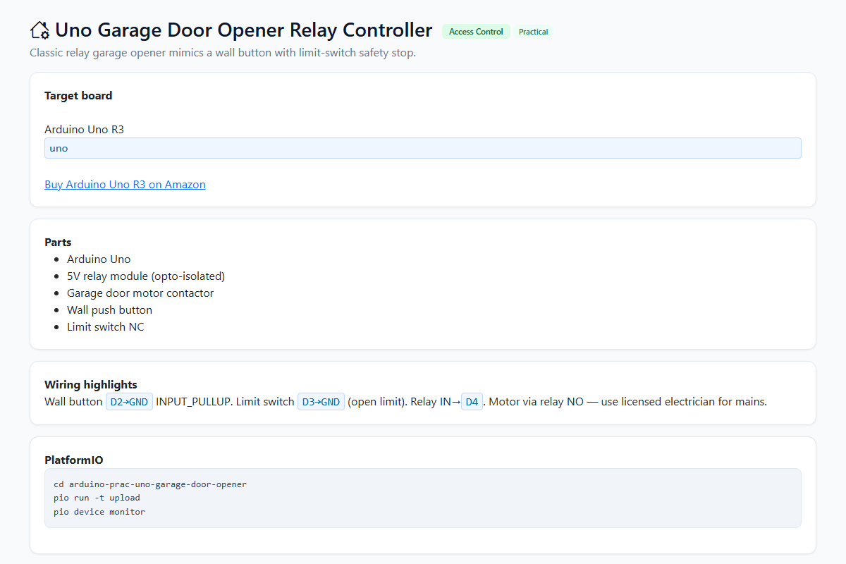The height and width of the screenshot is (564, 846).
Task: Click the 'PlatformIO' section heading
Action: (74, 460)
